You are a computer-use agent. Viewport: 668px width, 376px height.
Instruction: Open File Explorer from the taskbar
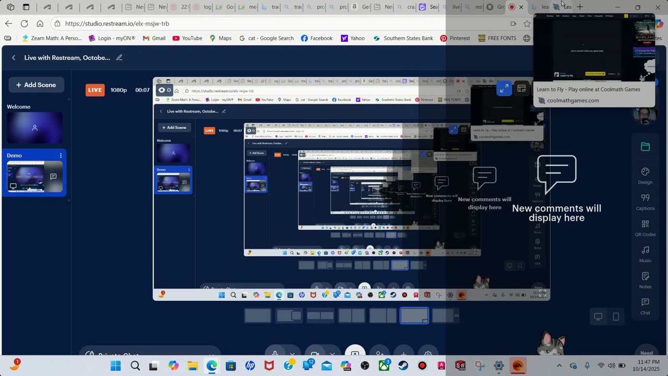click(192, 366)
